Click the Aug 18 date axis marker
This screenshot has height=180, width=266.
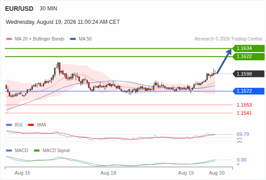tap(108, 173)
